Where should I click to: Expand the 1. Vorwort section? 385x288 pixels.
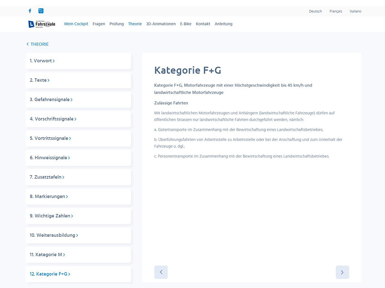pos(42,61)
